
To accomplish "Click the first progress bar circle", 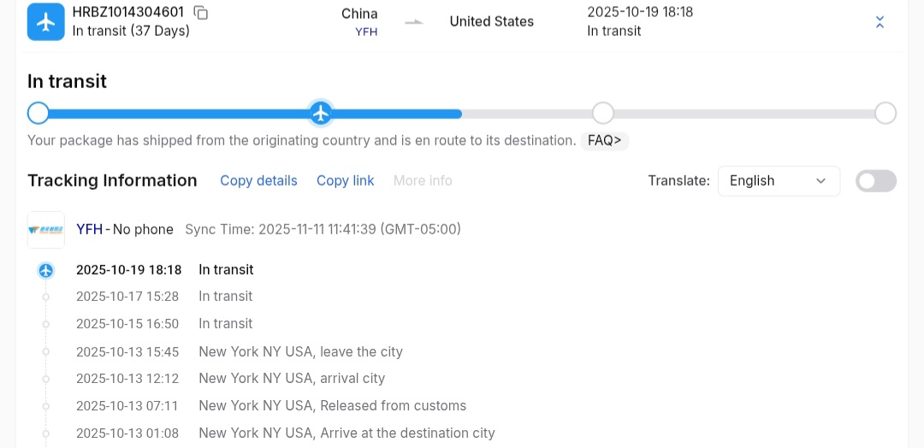I will point(38,113).
